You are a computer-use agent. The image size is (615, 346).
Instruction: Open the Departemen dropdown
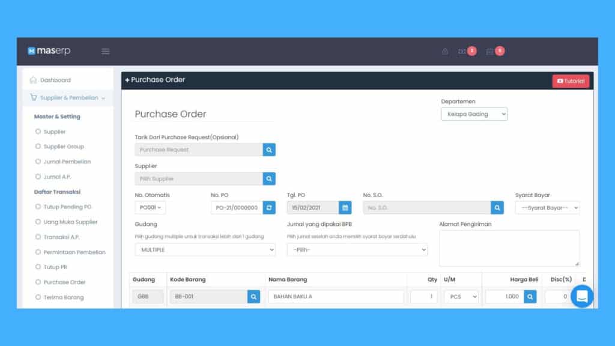tap(474, 114)
